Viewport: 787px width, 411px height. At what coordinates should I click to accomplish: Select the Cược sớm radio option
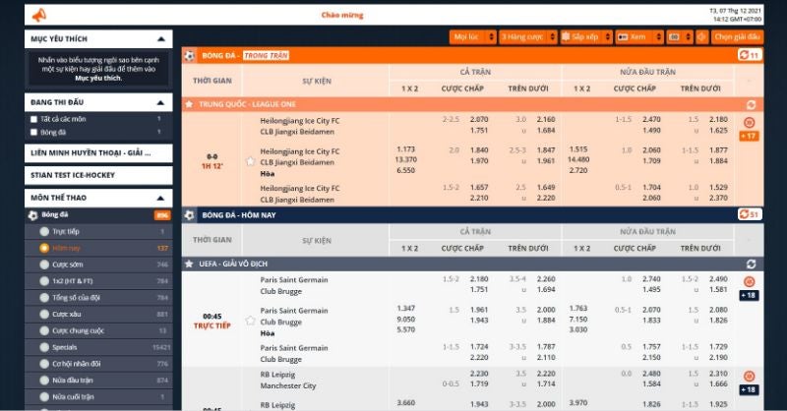44,264
